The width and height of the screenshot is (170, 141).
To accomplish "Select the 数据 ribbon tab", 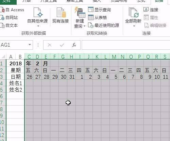I will click(x=159, y=1).
